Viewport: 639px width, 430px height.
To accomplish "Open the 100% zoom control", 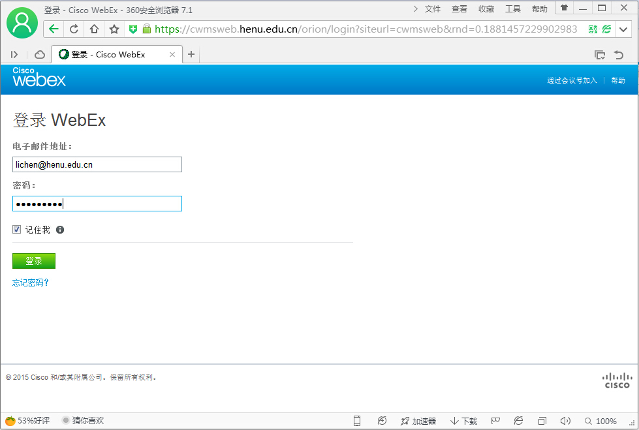I will [600, 421].
